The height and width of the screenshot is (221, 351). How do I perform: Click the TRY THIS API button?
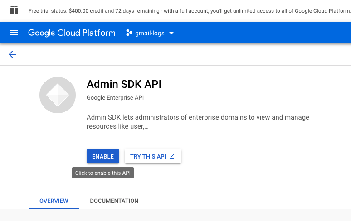click(x=153, y=156)
